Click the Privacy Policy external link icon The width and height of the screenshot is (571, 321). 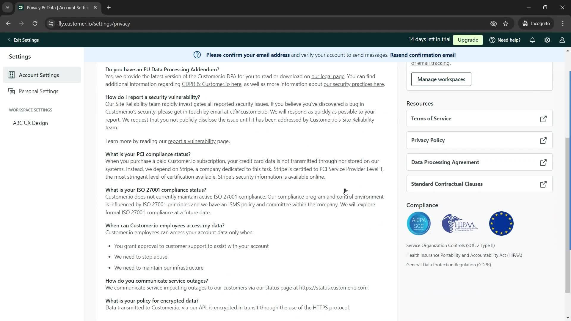point(544,140)
